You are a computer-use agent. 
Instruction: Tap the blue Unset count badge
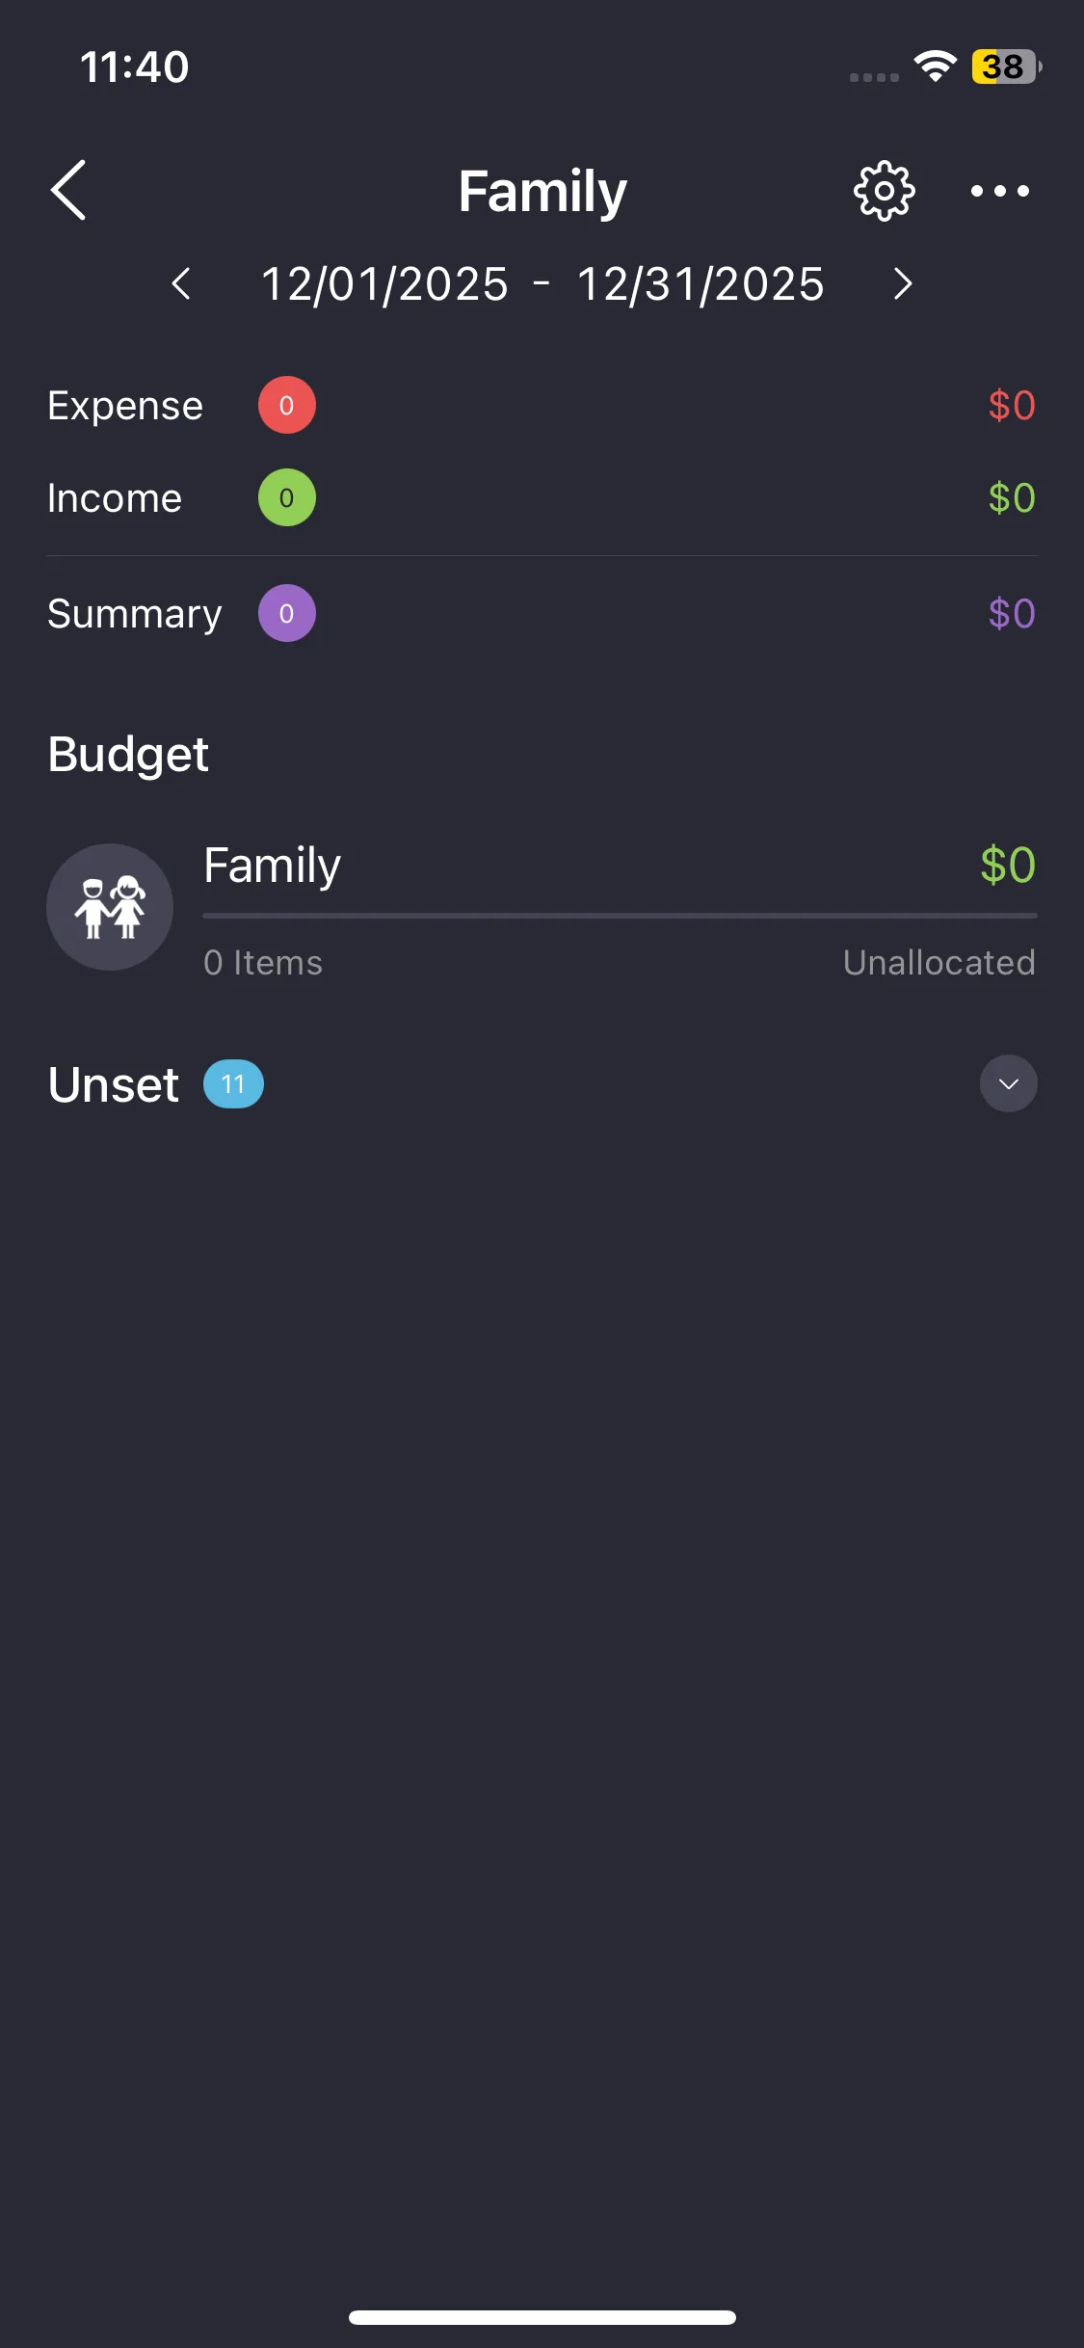pyautogui.click(x=233, y=1084)
